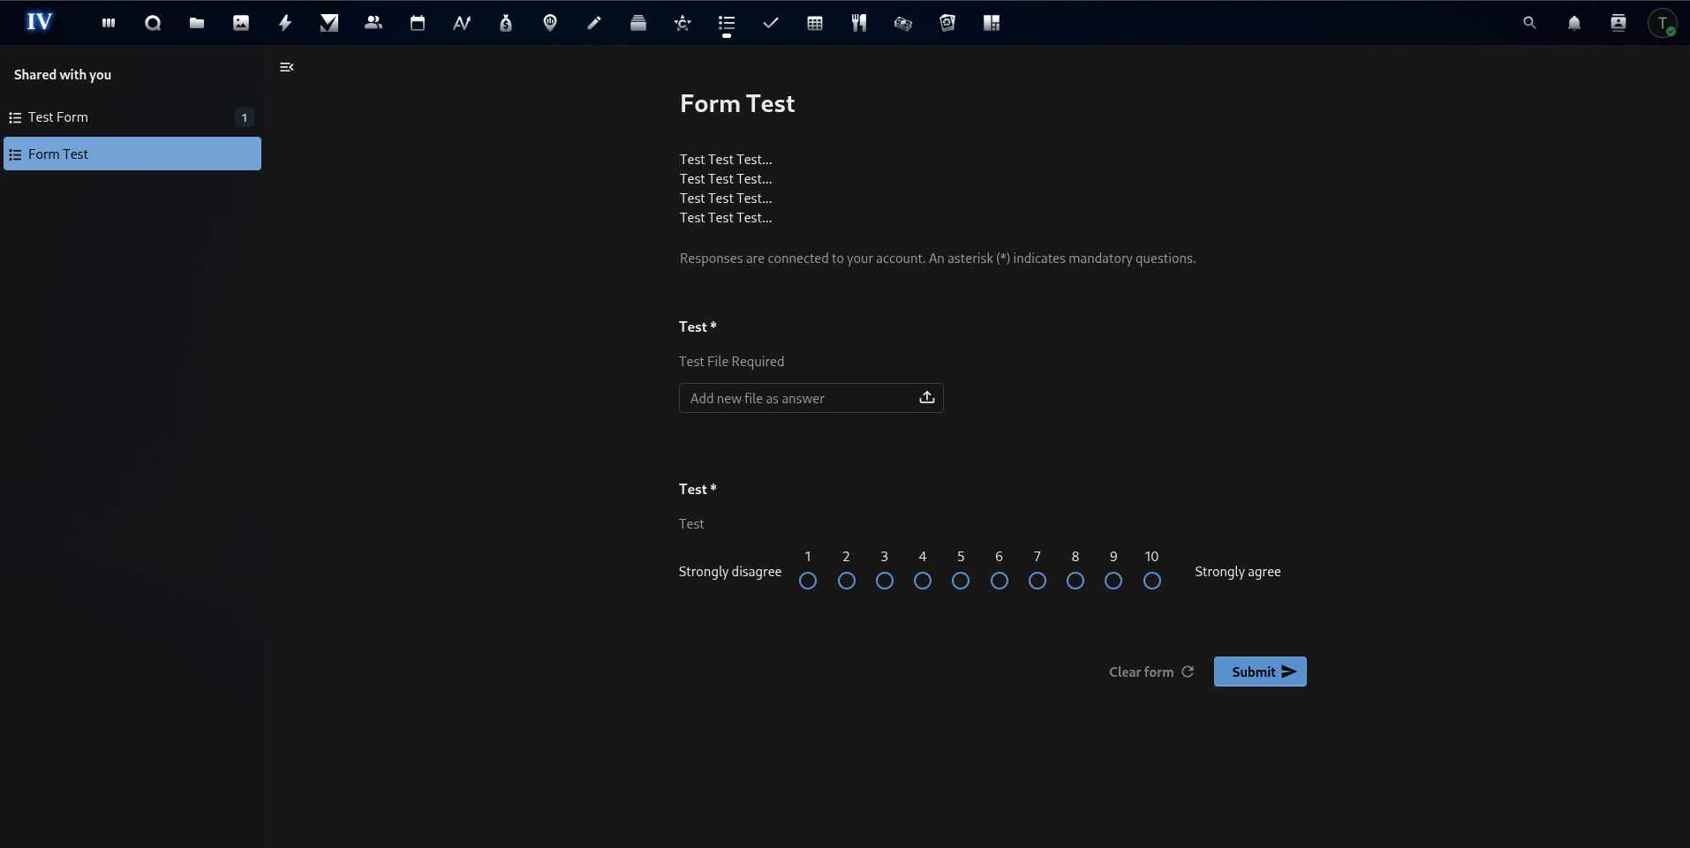The image size is (1690, 848).
Task: Open the Calendar app
Action: click(418, 23)
